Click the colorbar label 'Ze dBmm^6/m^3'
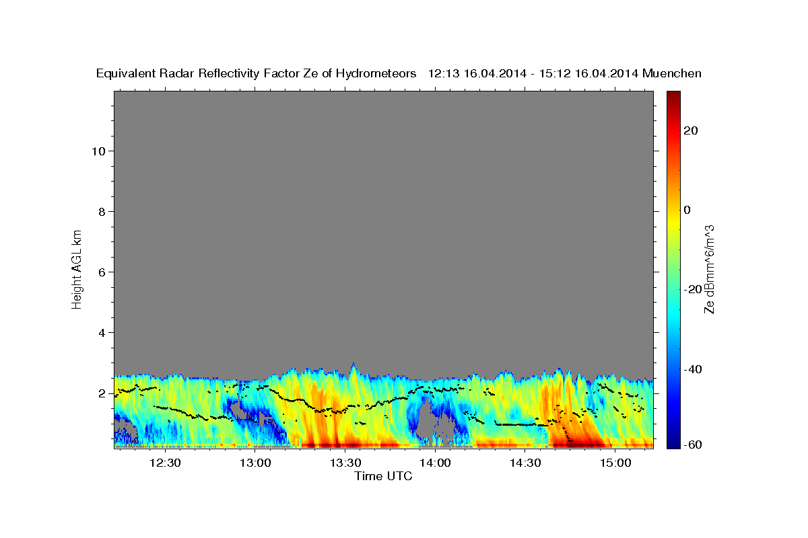This screenshot has height=538, width=808. (x=708, y=269)
